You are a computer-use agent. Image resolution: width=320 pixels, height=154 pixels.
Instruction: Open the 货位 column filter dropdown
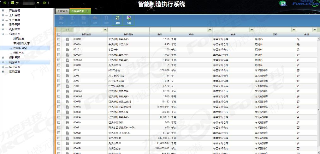point(294,30)
